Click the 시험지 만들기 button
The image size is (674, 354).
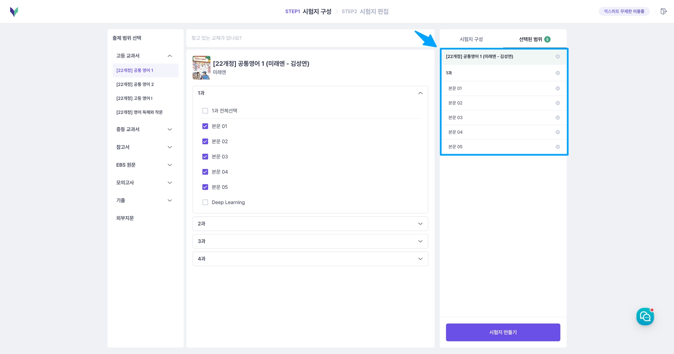coord(503,332)
